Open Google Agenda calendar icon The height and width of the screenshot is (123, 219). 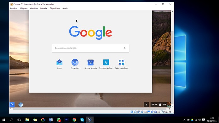(x=90, y=62)
